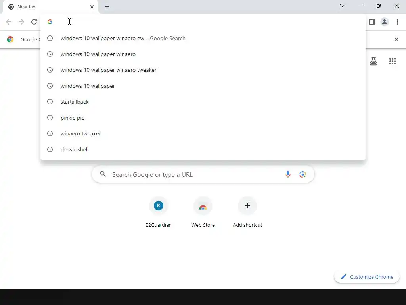Dismiss the infobar with its X
This screenshot has height=305, width=406.
396,39
